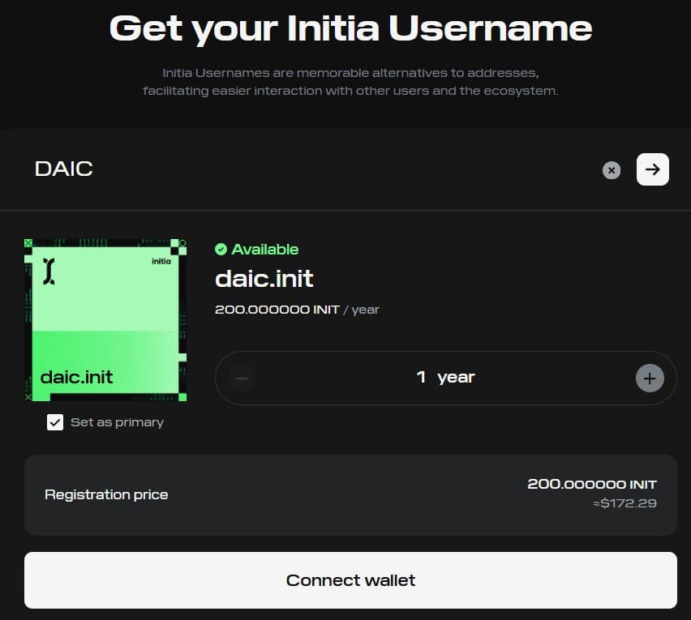691x620 pixels.
Task: Click the small 'initia' wordmark on card
Action: pos(161,261)
